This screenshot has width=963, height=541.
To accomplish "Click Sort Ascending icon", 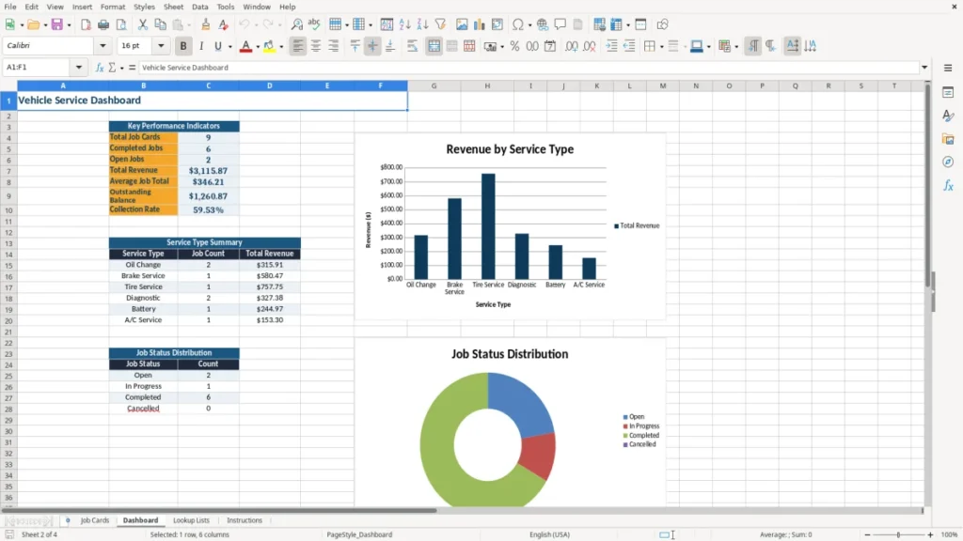I will click(404, 24).
